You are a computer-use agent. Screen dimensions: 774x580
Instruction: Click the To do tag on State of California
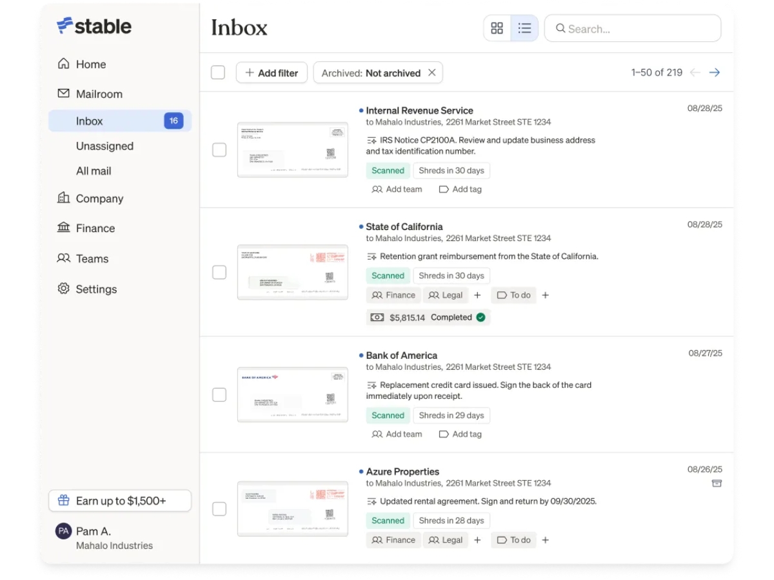pyautogui.click(x=514, y=295)
